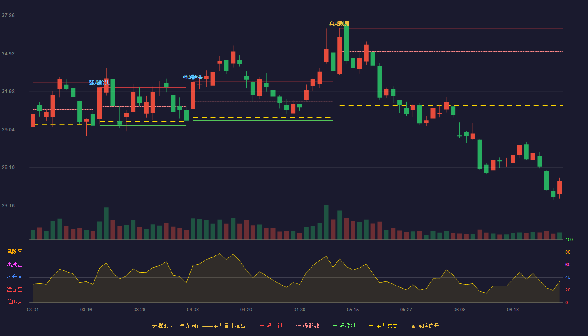Toggle the 强撑线 legend series
Viewport: 588px width, 336px height.
pos(344,326)
